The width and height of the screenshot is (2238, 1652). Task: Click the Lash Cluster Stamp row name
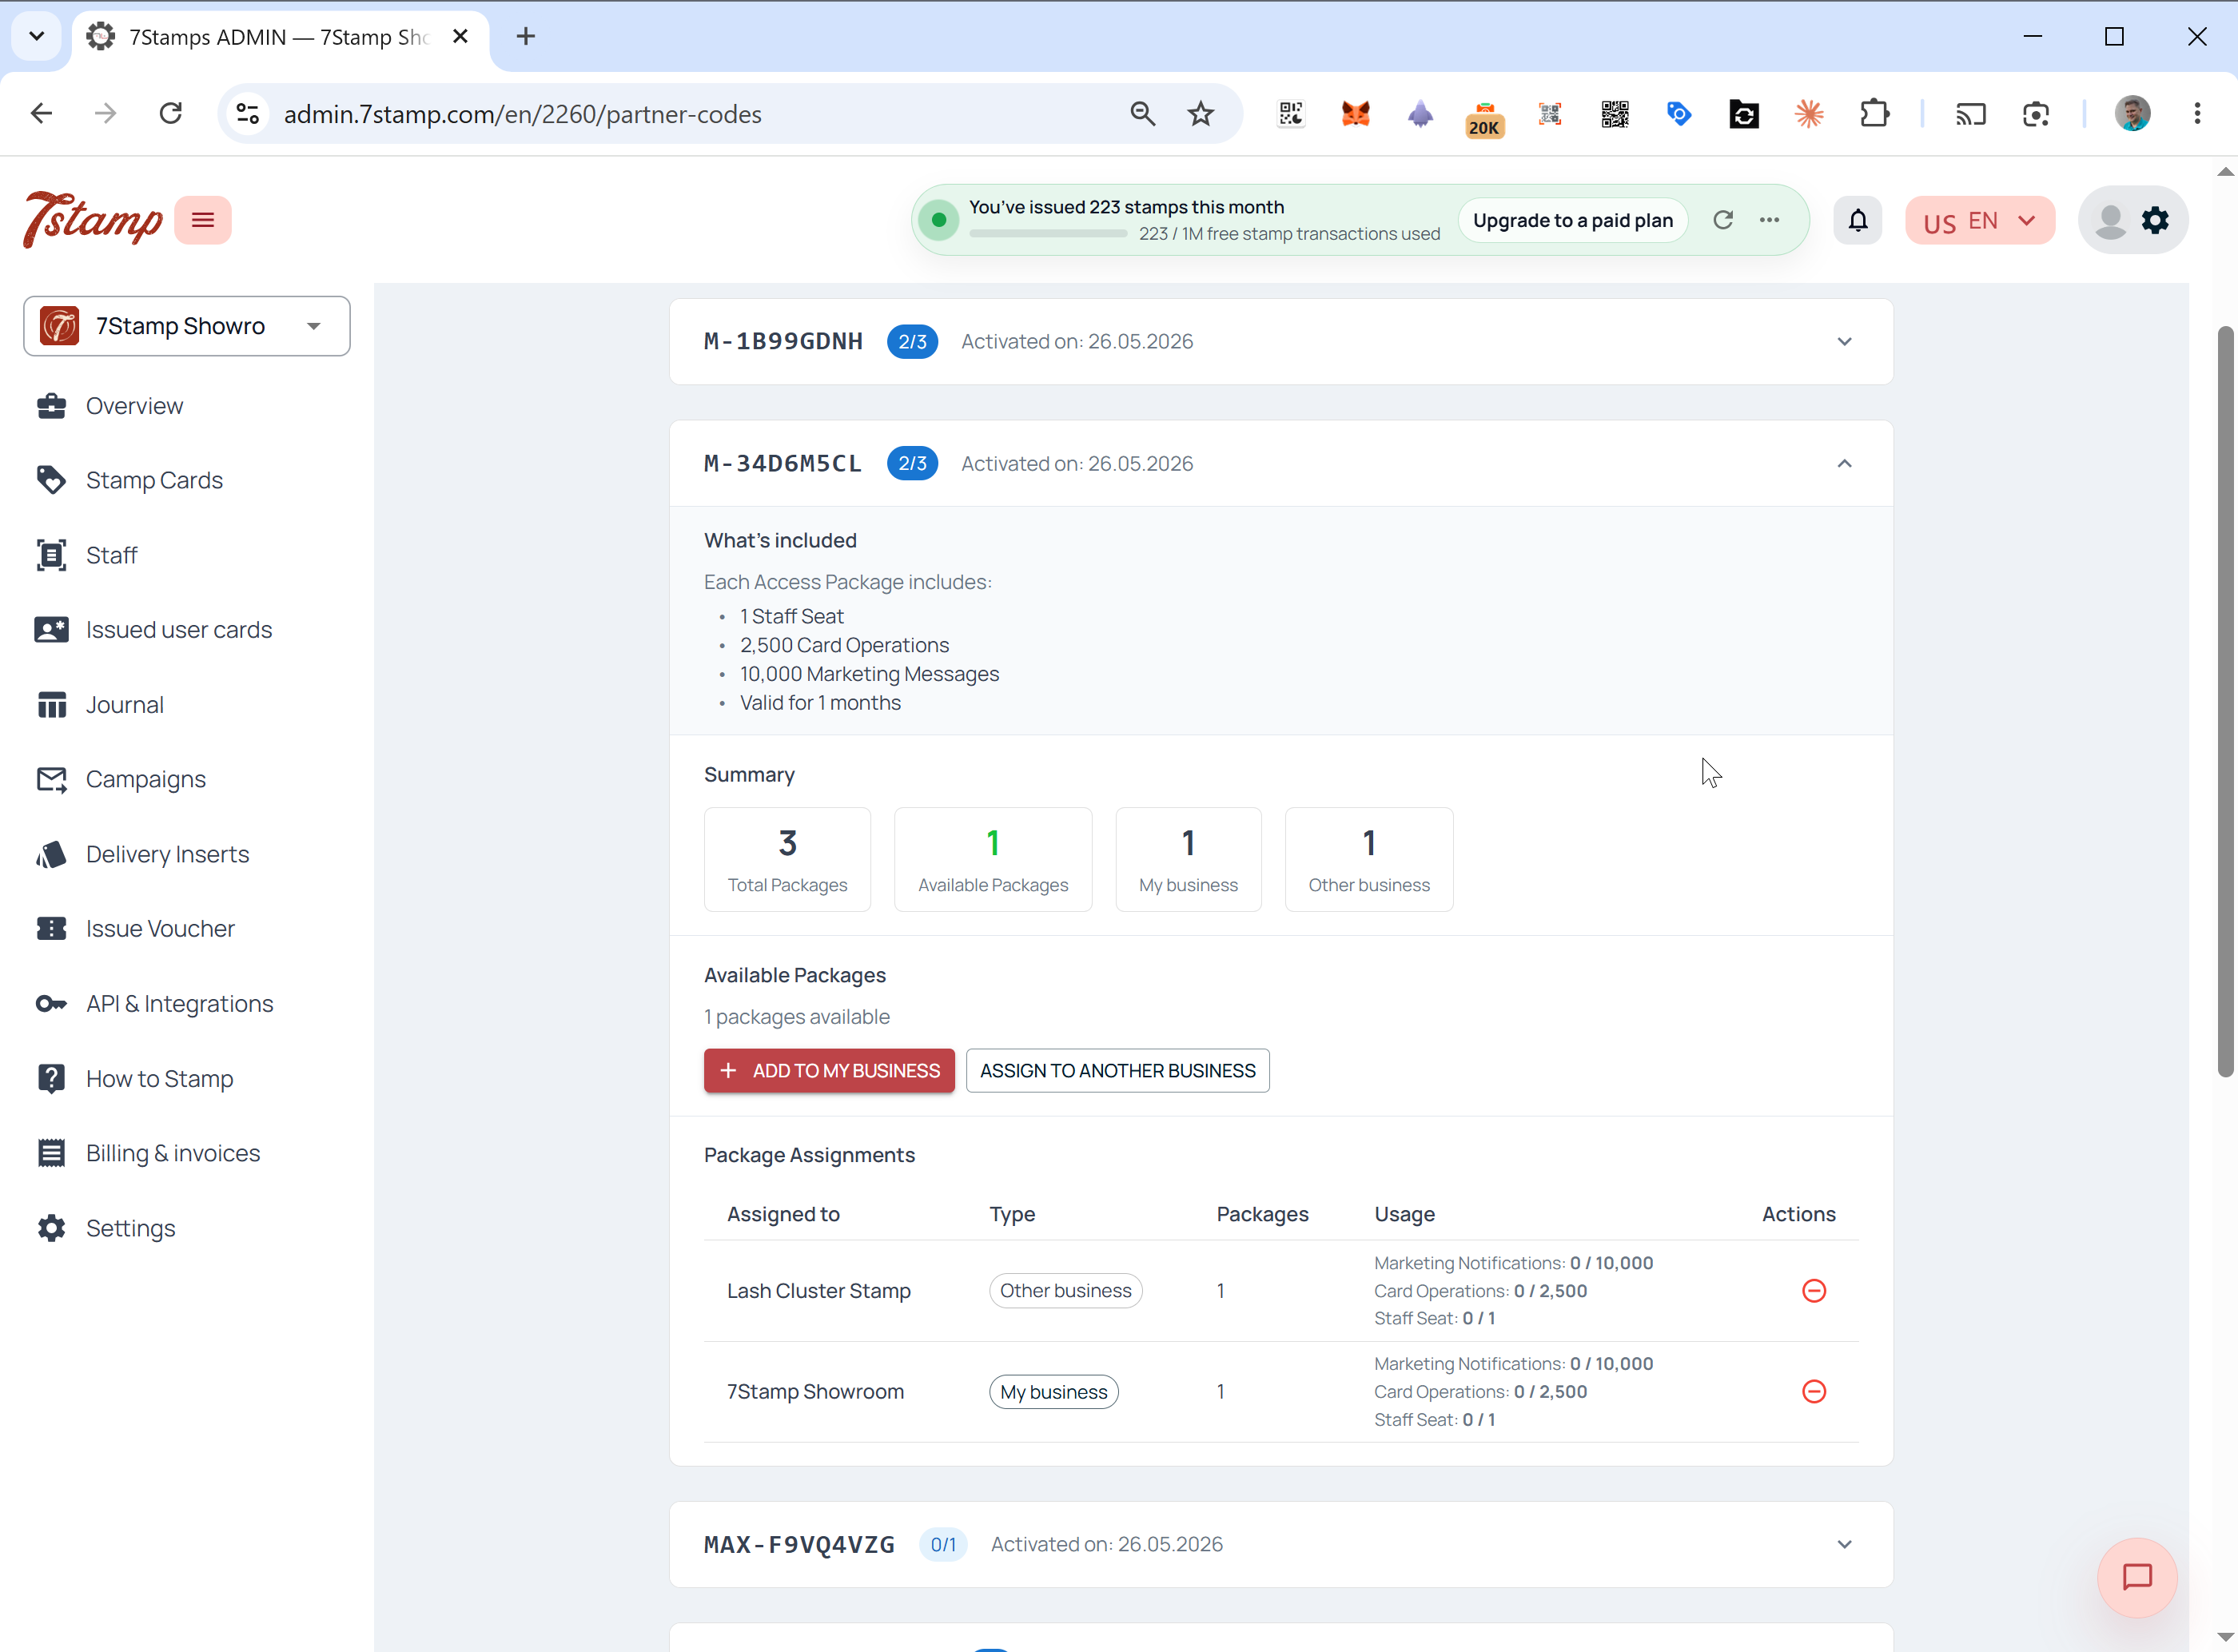[818, 1291]
